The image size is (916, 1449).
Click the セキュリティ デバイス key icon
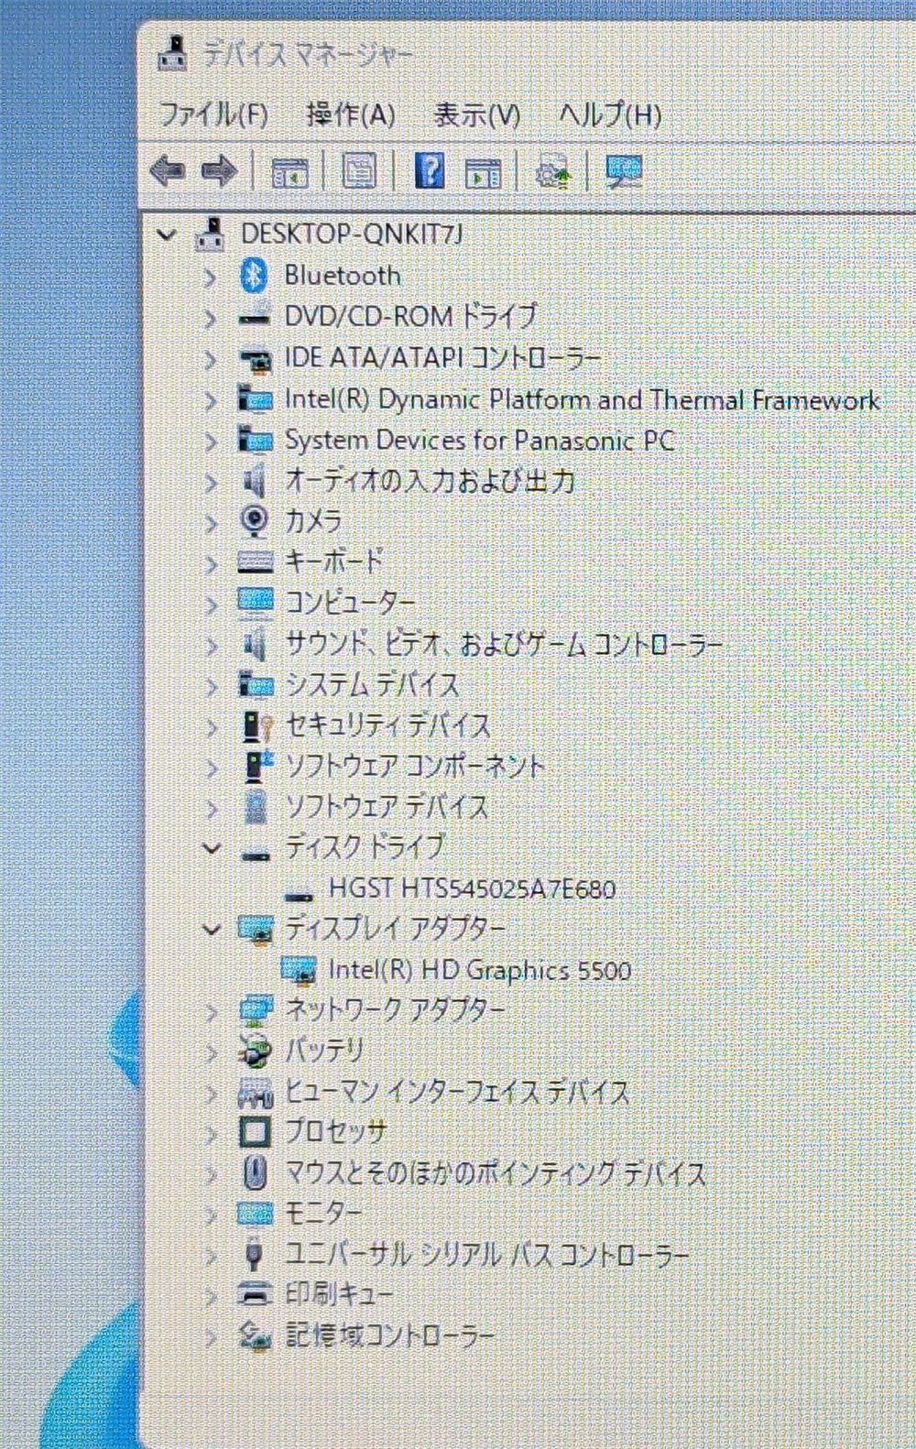[256, 725]
